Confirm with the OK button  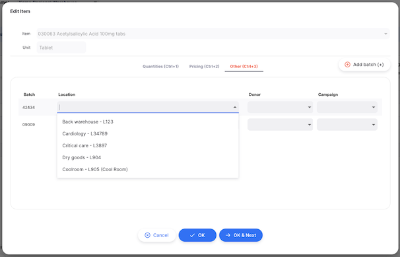pos(197,235)
